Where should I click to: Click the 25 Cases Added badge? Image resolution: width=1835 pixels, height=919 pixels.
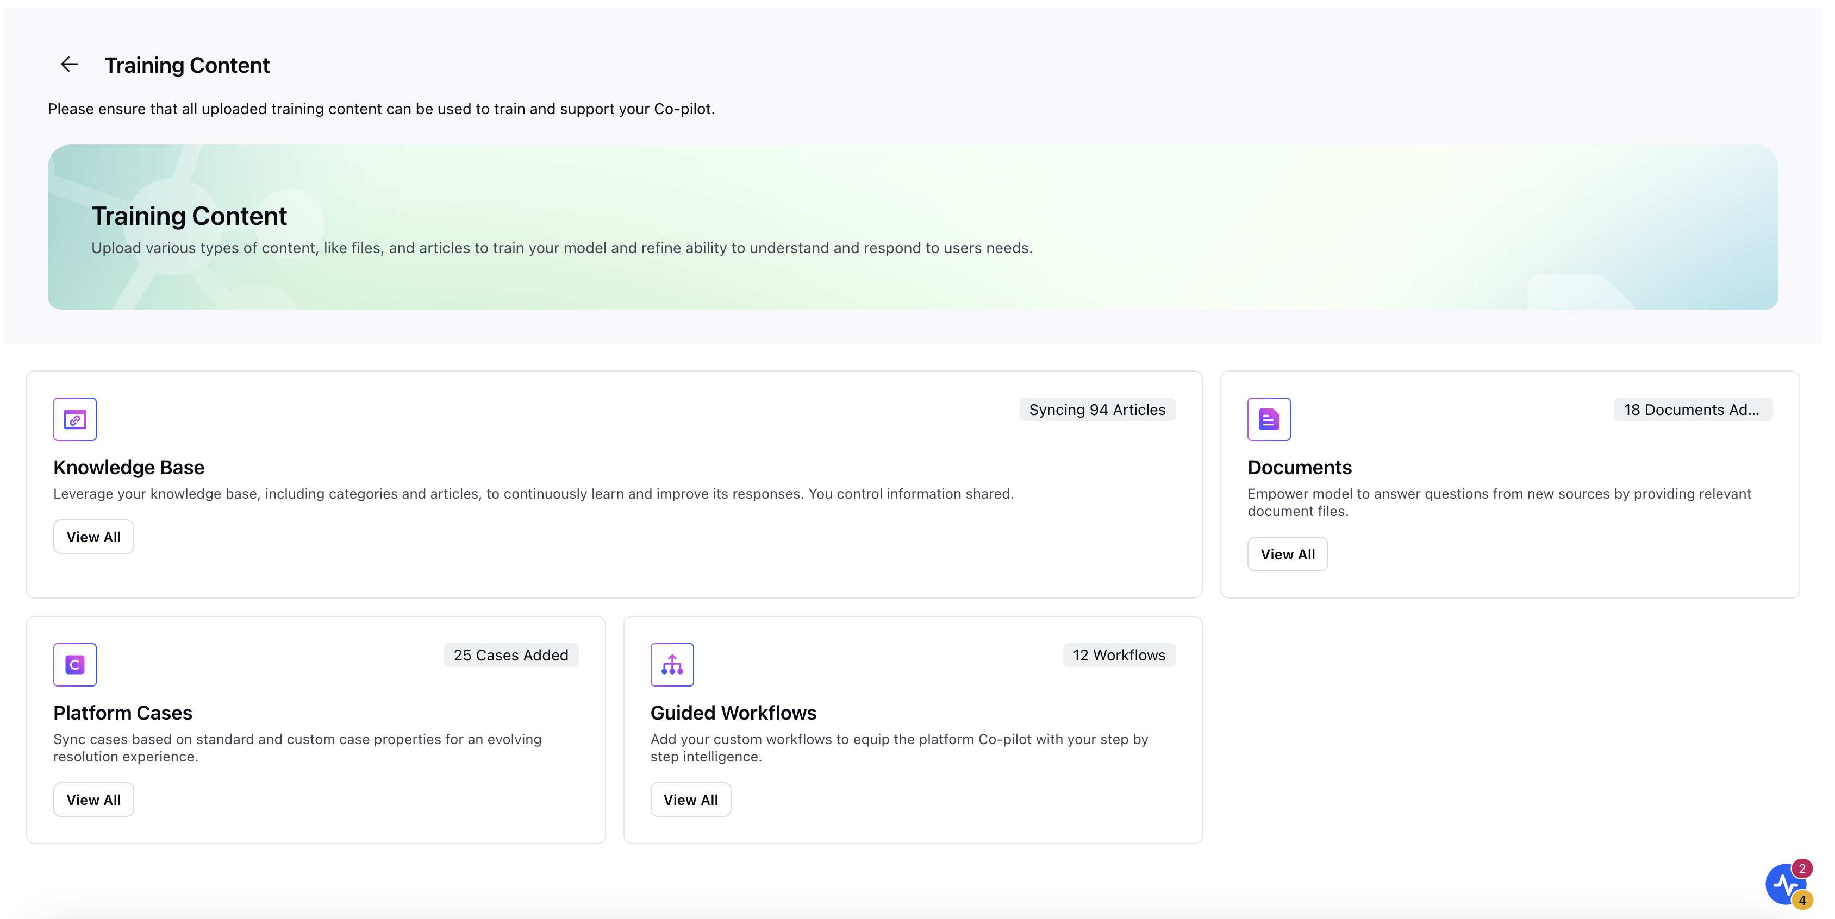click(x=511, y=656)
